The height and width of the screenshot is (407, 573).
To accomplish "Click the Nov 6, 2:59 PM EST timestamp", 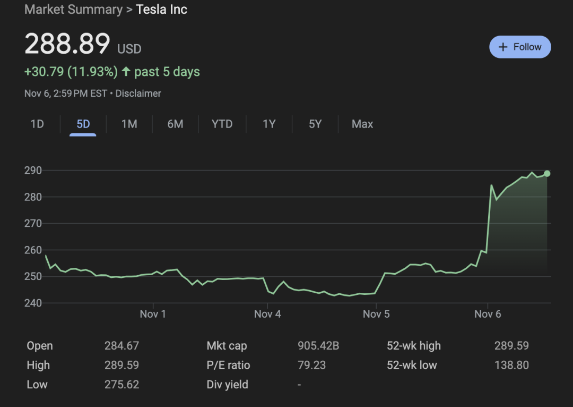I will [x=66, y=94].
